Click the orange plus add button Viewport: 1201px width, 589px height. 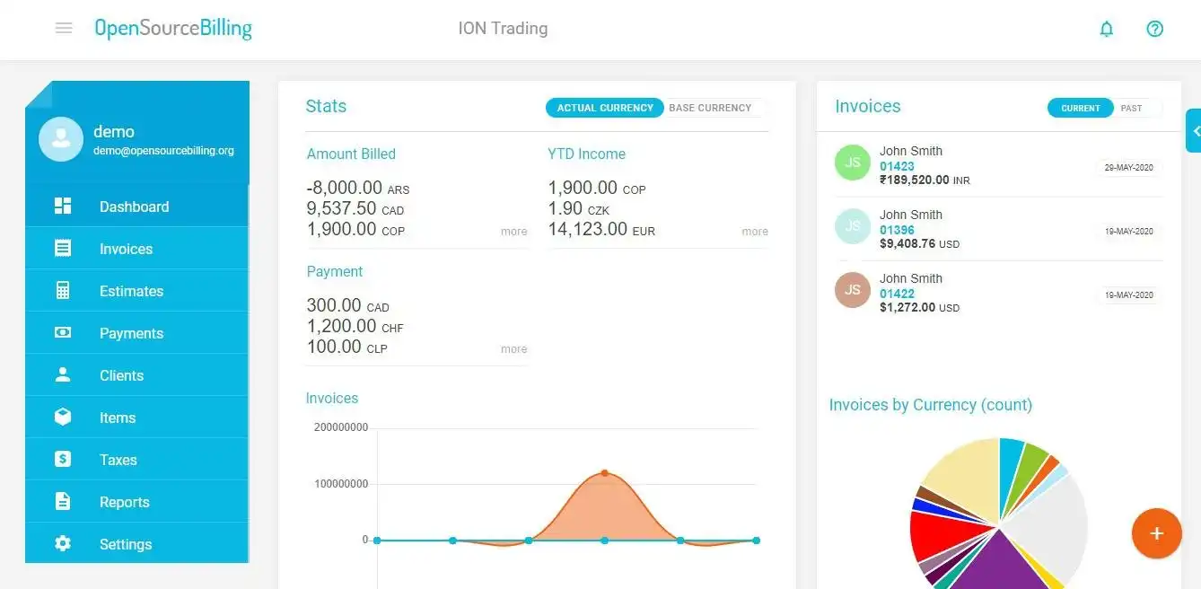tap(1156, 533)
